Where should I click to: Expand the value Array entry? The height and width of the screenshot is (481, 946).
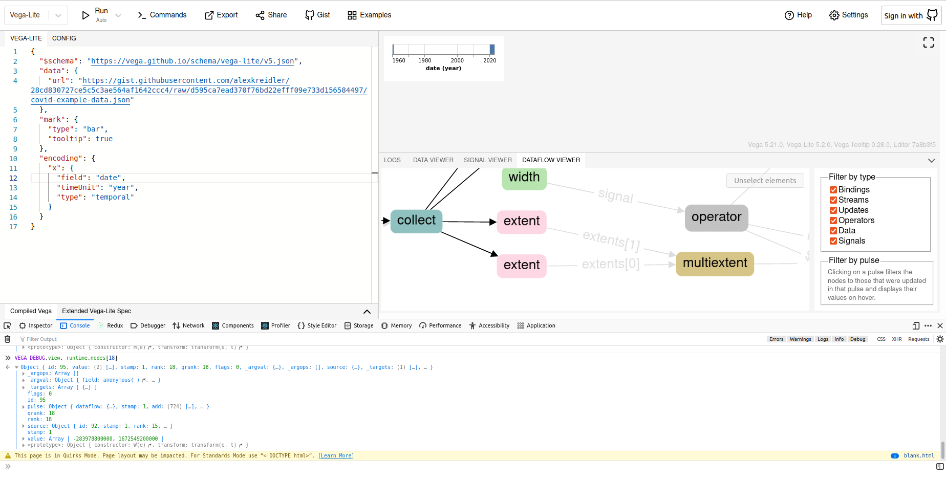click(24, 439)
